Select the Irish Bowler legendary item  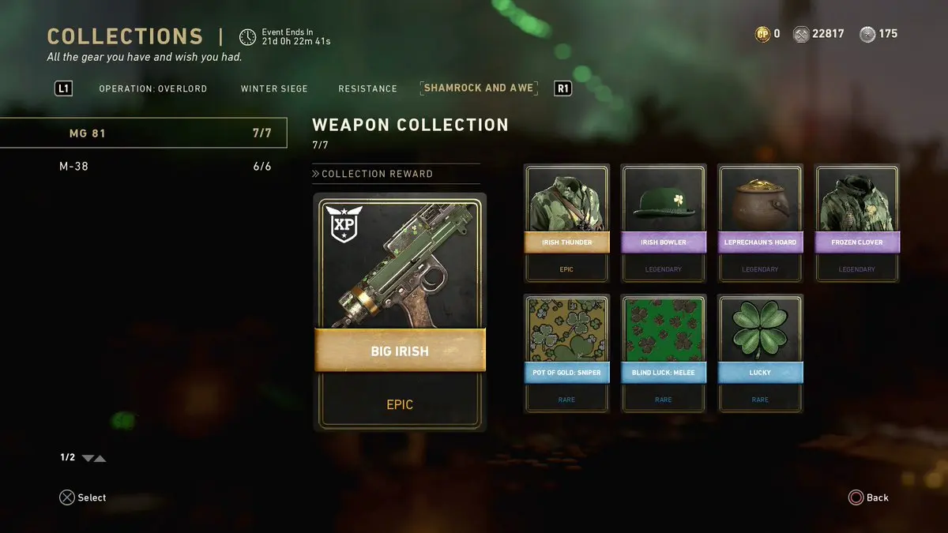pyautogui.click(x=664, y=223)
